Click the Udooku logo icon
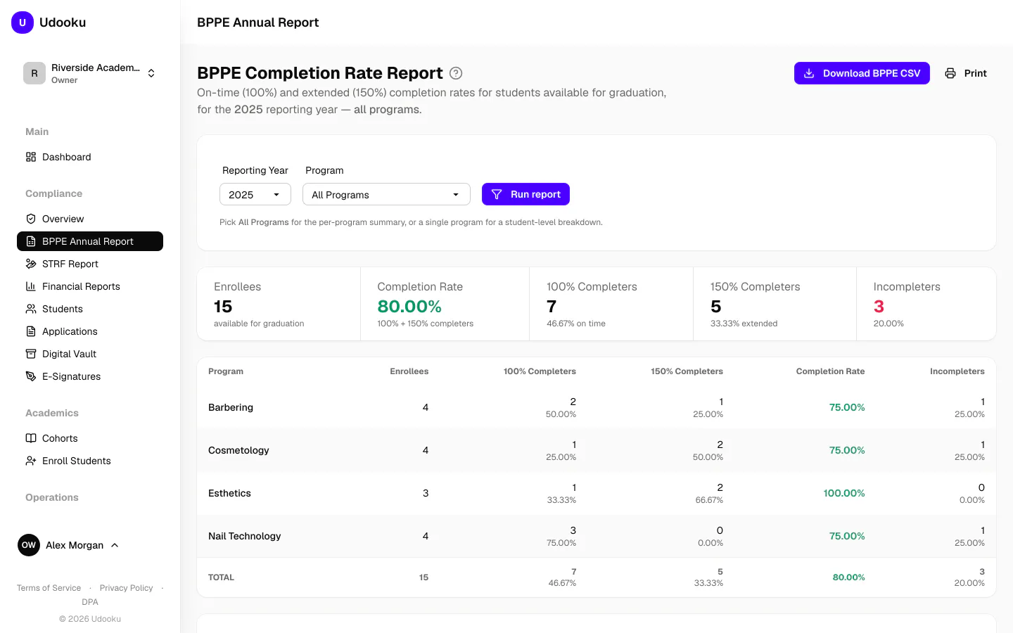This screenshot has width=1013, height=633. [x=23, y=23]
